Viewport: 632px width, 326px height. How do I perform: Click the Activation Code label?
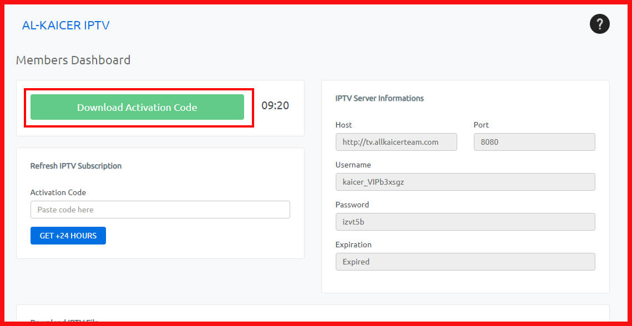pos(58,192)
